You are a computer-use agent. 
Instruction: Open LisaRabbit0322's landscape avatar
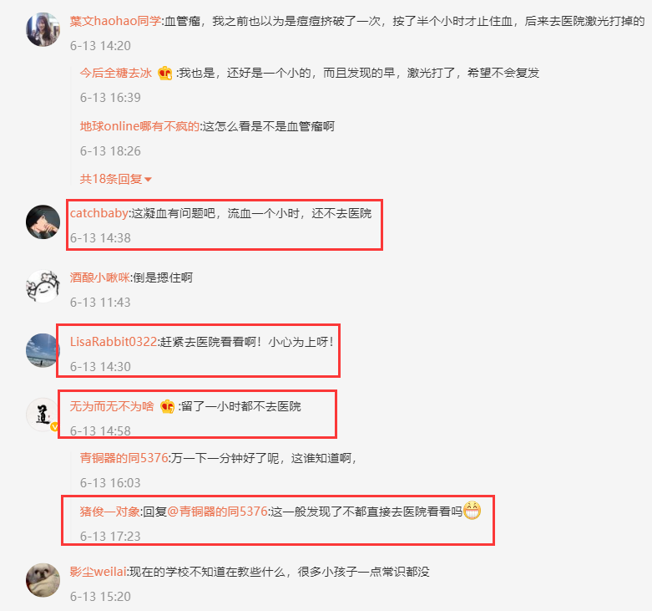click(x=43, y=350)
